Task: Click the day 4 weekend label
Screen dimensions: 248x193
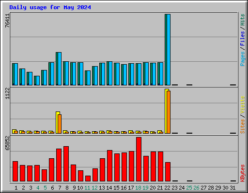Action: 38,188
